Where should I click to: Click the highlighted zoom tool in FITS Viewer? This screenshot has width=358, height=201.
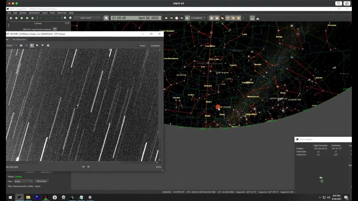pos(32,46)
